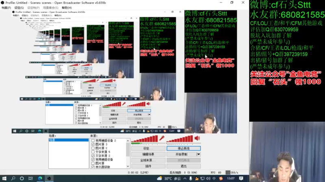Show hidden system tray icons
Screen dimensions: 325x182
(185, 178)
